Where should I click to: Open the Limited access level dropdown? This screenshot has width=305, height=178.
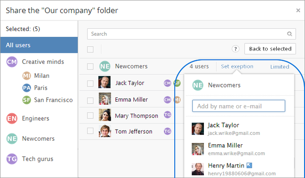280,67
